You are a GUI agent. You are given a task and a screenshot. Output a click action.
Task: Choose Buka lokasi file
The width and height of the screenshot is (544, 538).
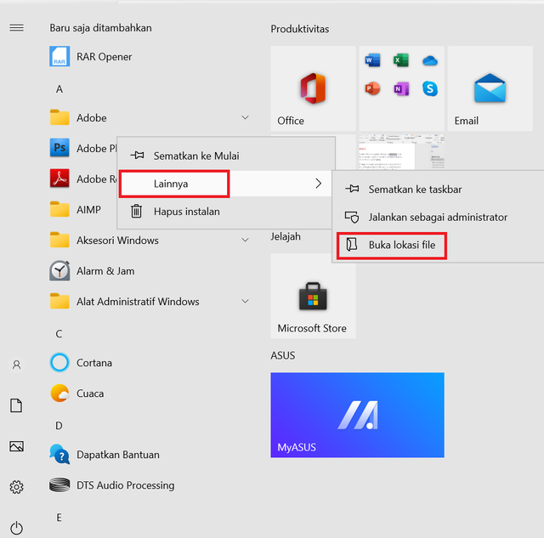click(x=406, y=246)
